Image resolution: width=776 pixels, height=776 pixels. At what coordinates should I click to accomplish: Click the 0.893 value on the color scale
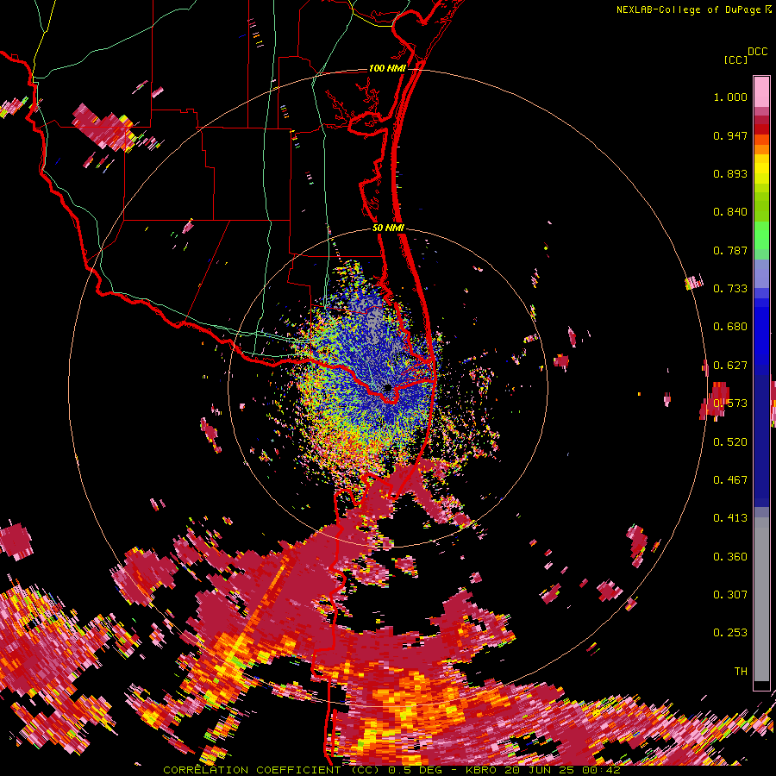click(730, 173)
